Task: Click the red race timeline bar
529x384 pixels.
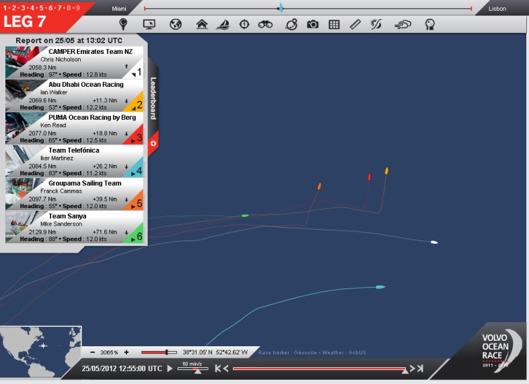Action: 319,369
